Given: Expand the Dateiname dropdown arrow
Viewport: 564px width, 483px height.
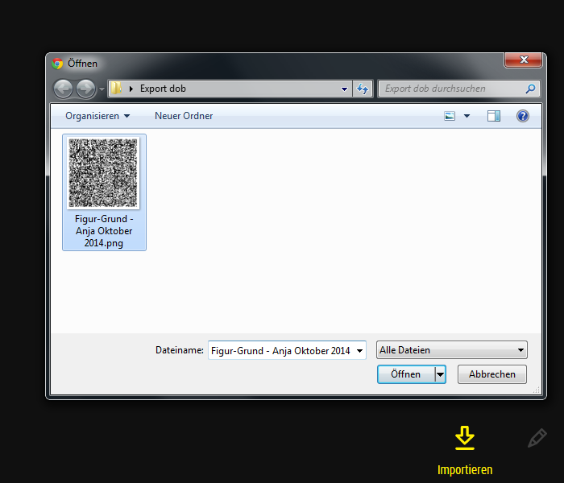Looking at the screenshot, I should click(x=359, y=351).
